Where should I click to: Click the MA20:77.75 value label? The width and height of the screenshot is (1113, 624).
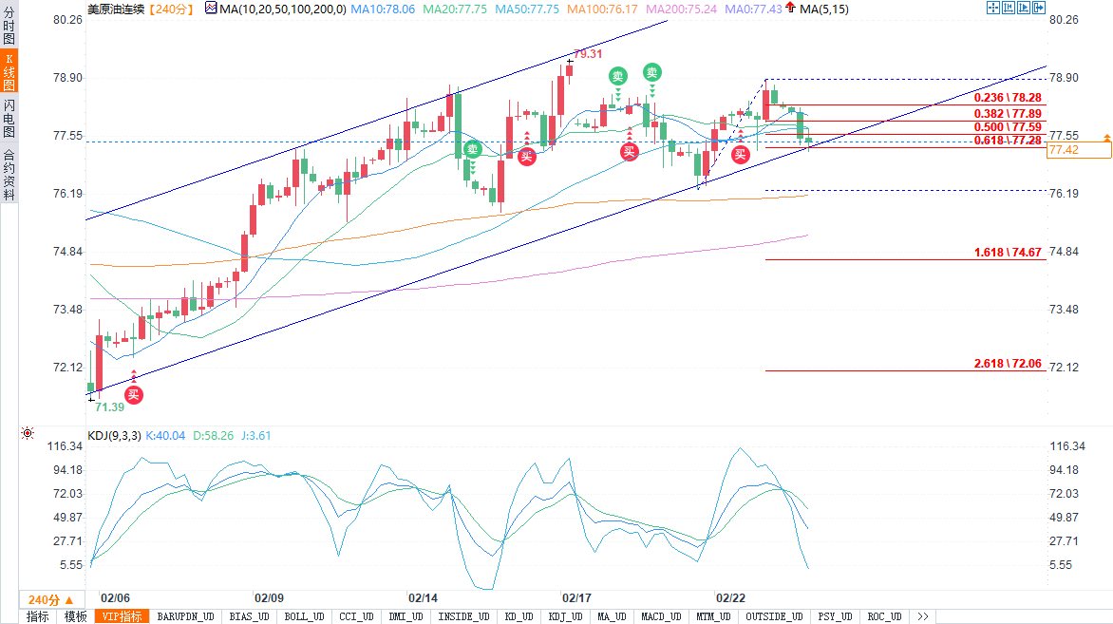[455, 9]
